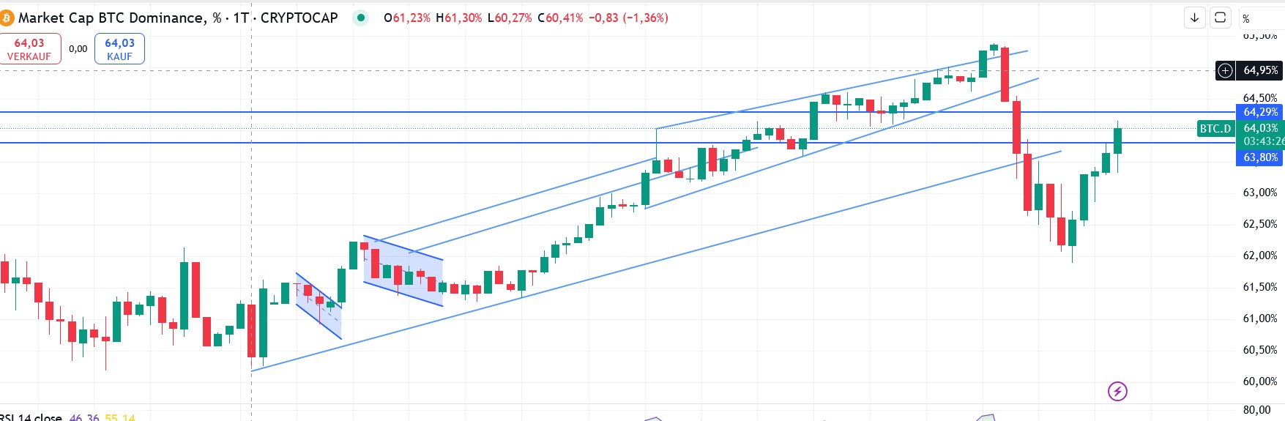Click the 1T timeframe label in title

point(241,18)
